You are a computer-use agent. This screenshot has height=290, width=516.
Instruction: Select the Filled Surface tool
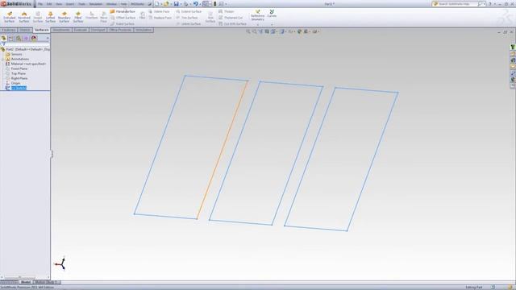point(78,17)
